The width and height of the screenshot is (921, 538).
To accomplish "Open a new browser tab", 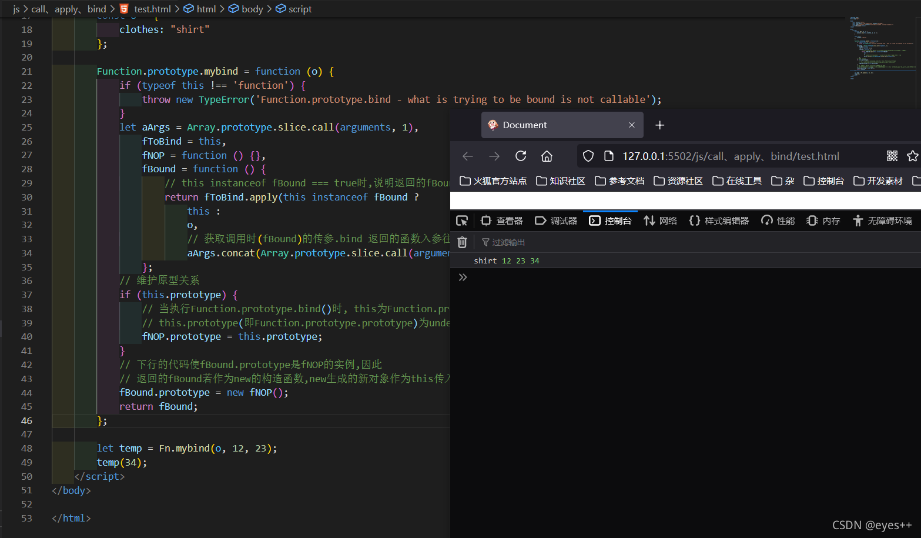I will (660, 125).
